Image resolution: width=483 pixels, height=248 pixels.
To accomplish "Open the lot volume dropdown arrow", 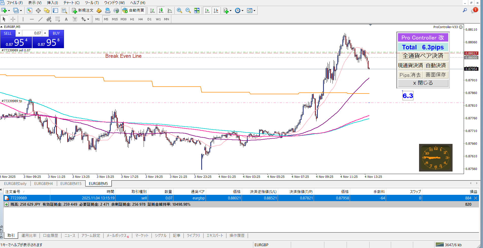I will (19, 33).
